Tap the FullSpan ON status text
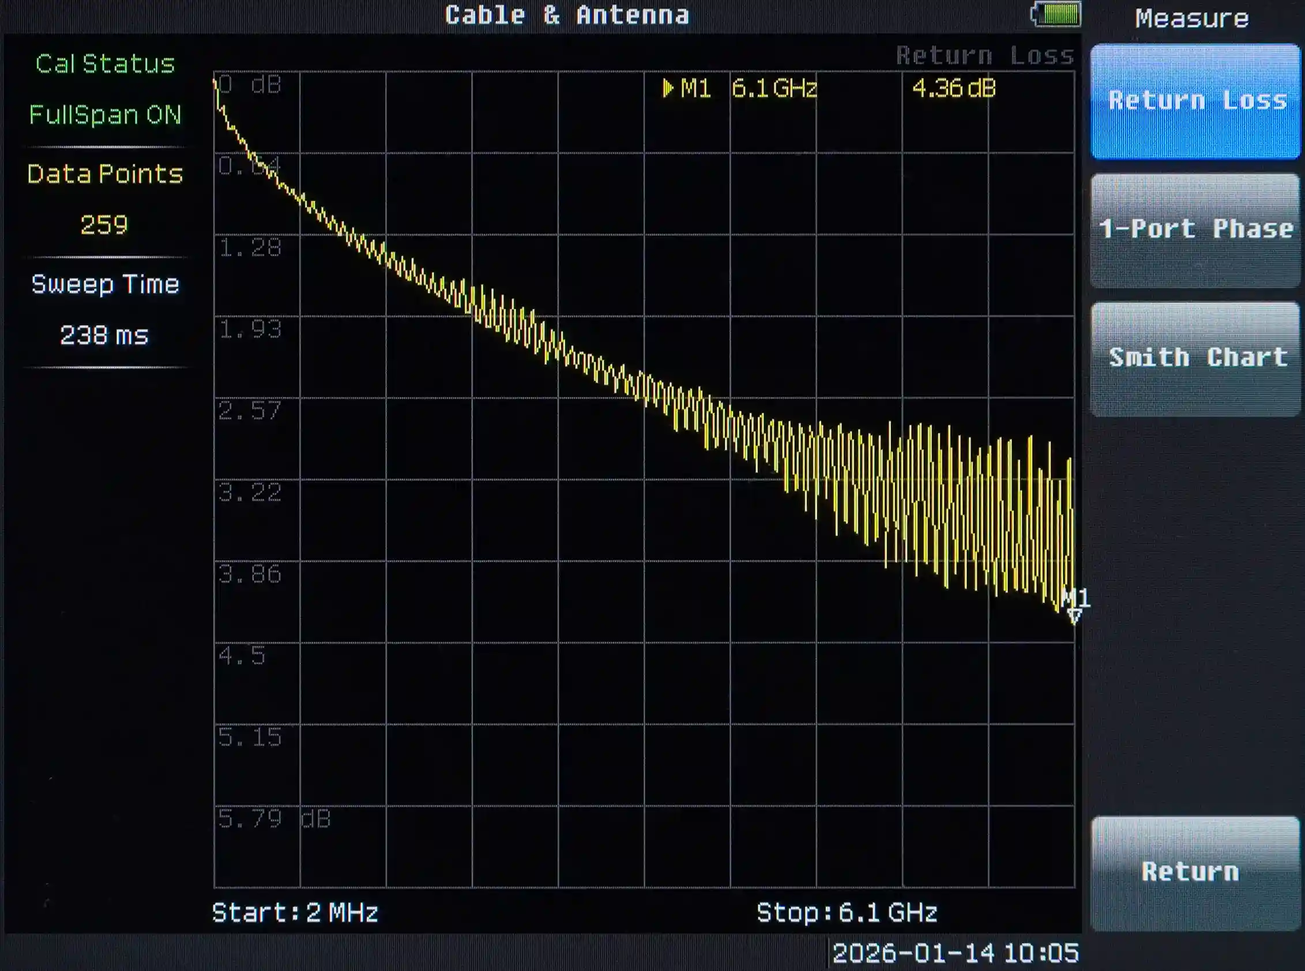Image resolution: width=1305 pixels, height=971 pixels. tap(105, 115)
